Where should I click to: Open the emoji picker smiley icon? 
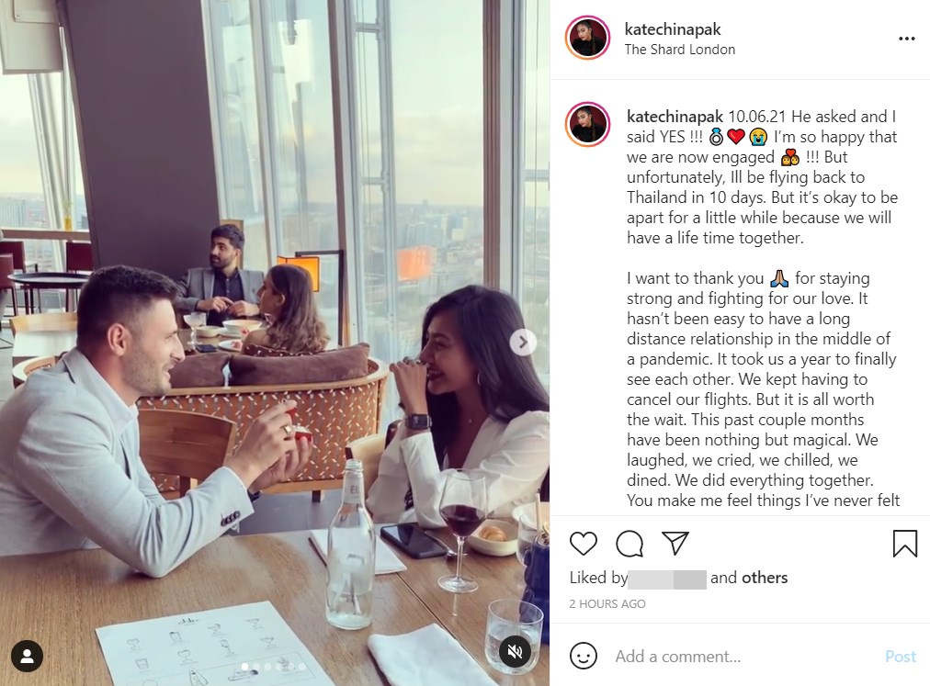[583, 656]
